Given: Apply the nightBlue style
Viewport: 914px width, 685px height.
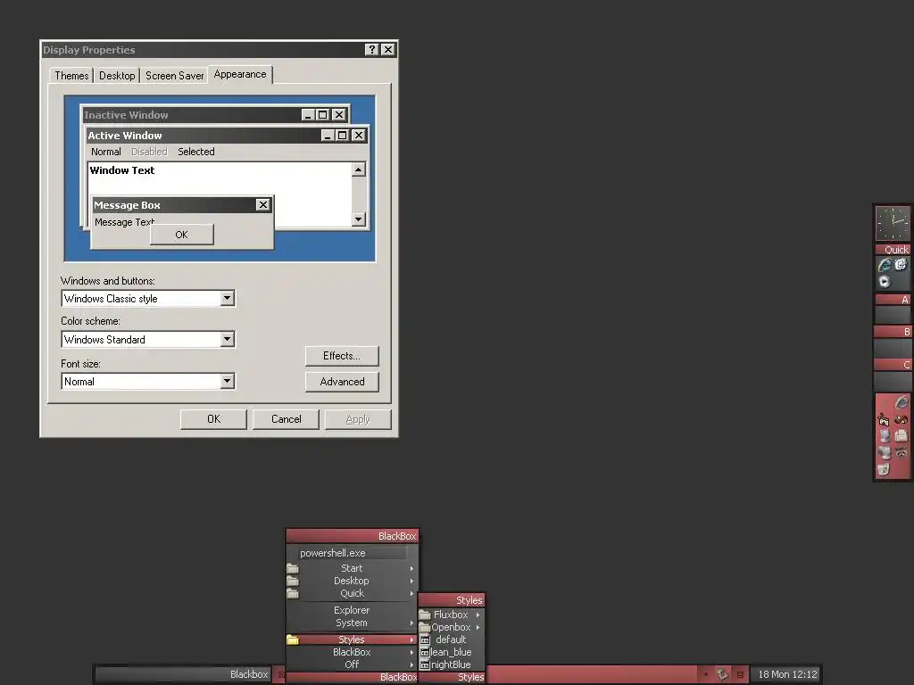Looking at the screenshot, I should click(x=451, y=664).
